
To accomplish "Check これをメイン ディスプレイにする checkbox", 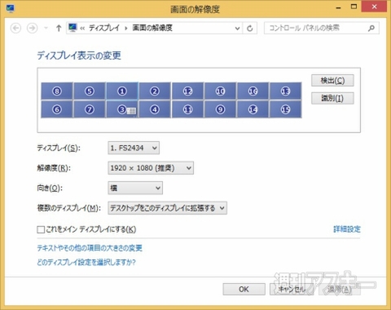I will (41, 229).
